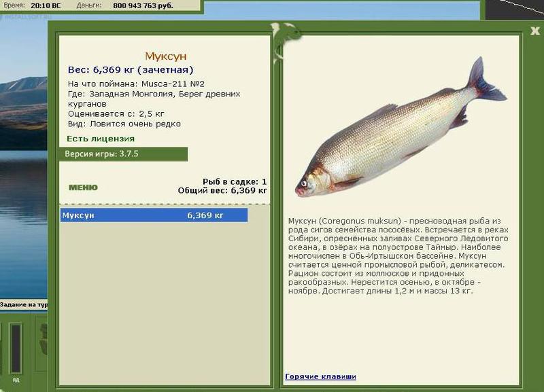Select the Муксун 6,369 кг row in the keepnet list
This screenshot has width=544, height=392.
tap(154, 215)
